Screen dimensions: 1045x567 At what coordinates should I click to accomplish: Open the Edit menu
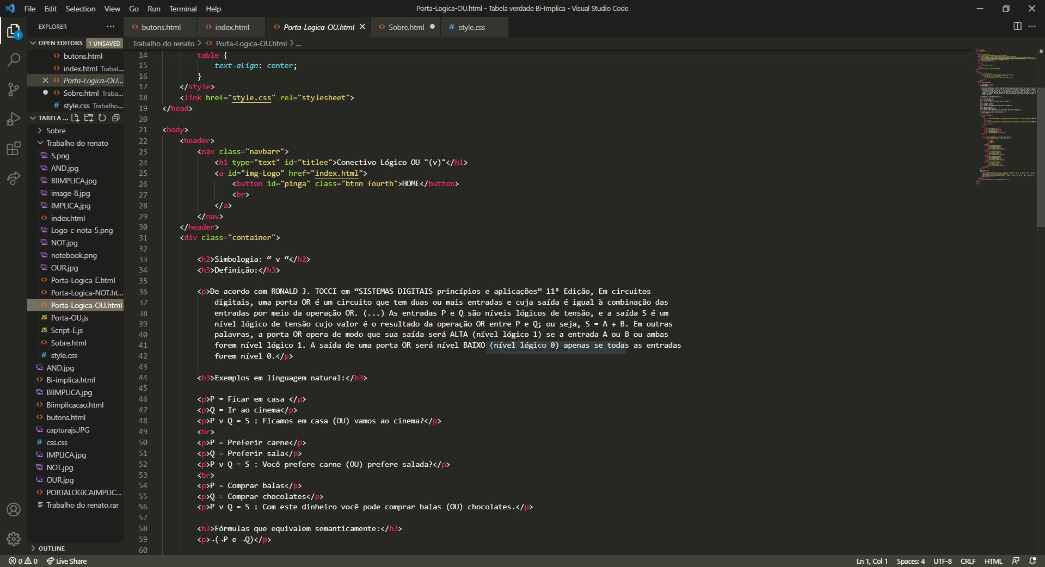coord(51,9)
